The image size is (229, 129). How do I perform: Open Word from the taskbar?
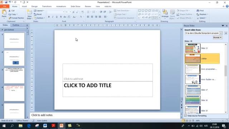pyautogui.click(x=45, y=126)
